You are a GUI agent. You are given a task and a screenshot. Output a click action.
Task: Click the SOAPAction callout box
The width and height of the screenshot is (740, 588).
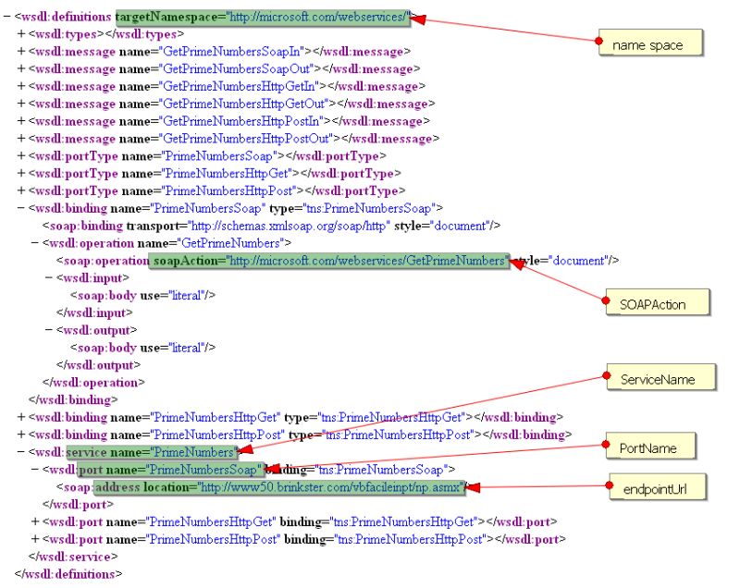[657, 302]
